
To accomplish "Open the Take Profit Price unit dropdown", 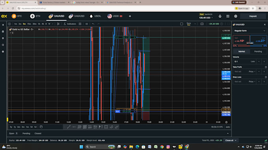I will (252, 71).
